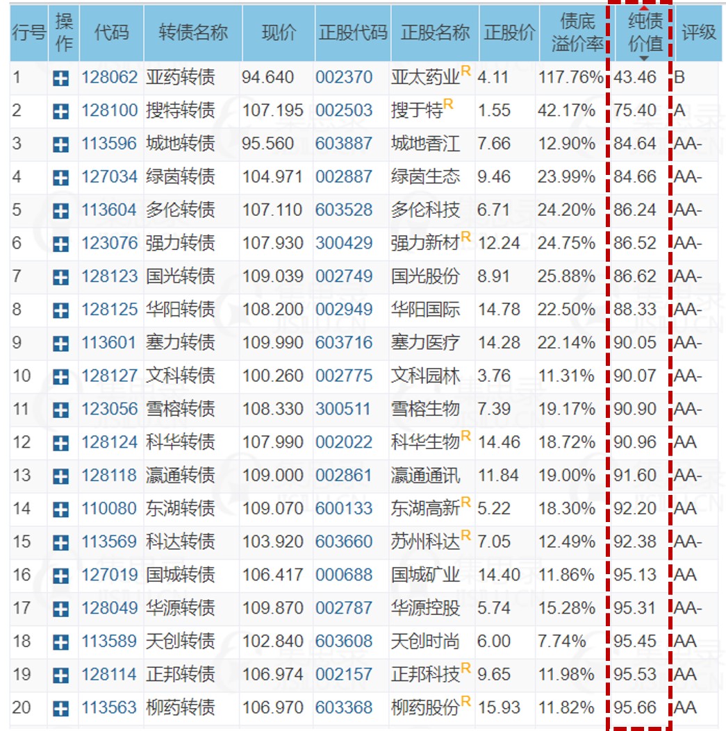Sort by the 转债名称 column header
The height and width of the screenshot is (731, 726).
click(x=193, y=33)
